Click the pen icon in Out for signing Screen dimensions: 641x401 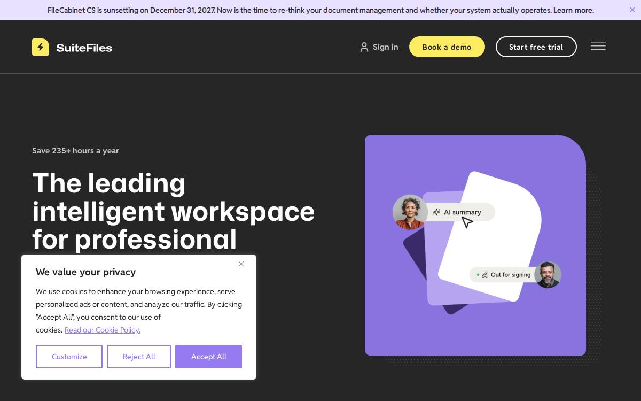485,275
